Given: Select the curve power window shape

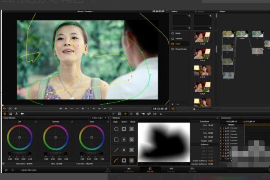Looking at the screenshot, I should coord(116,160).
